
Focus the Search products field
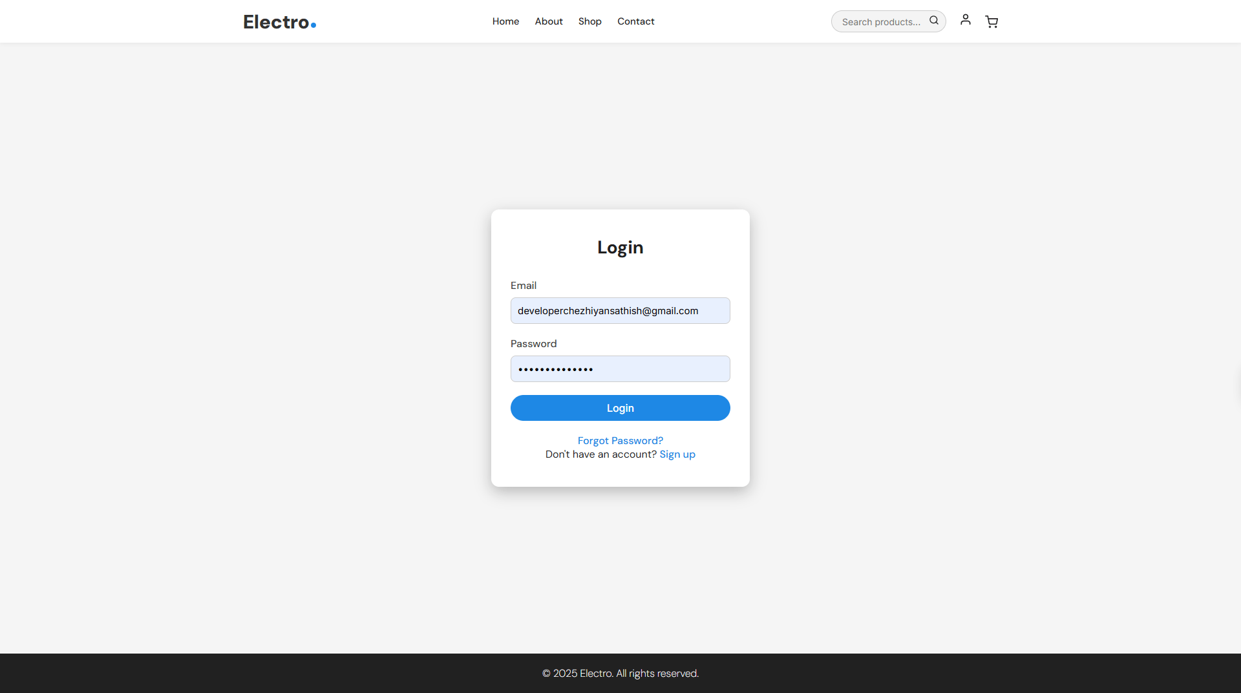click(880, 22)
